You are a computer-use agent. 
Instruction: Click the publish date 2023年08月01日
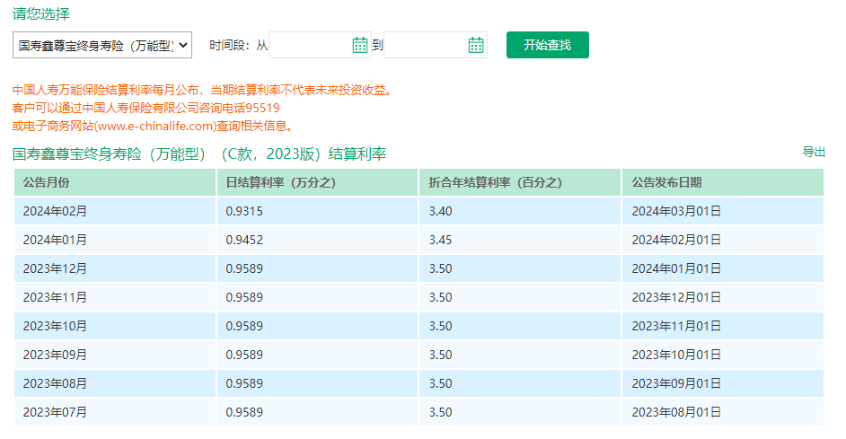point(676,412)
